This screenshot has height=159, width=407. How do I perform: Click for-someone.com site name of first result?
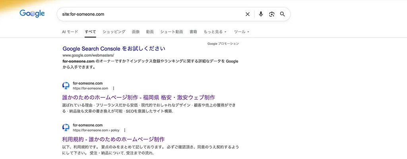[88, 83]
